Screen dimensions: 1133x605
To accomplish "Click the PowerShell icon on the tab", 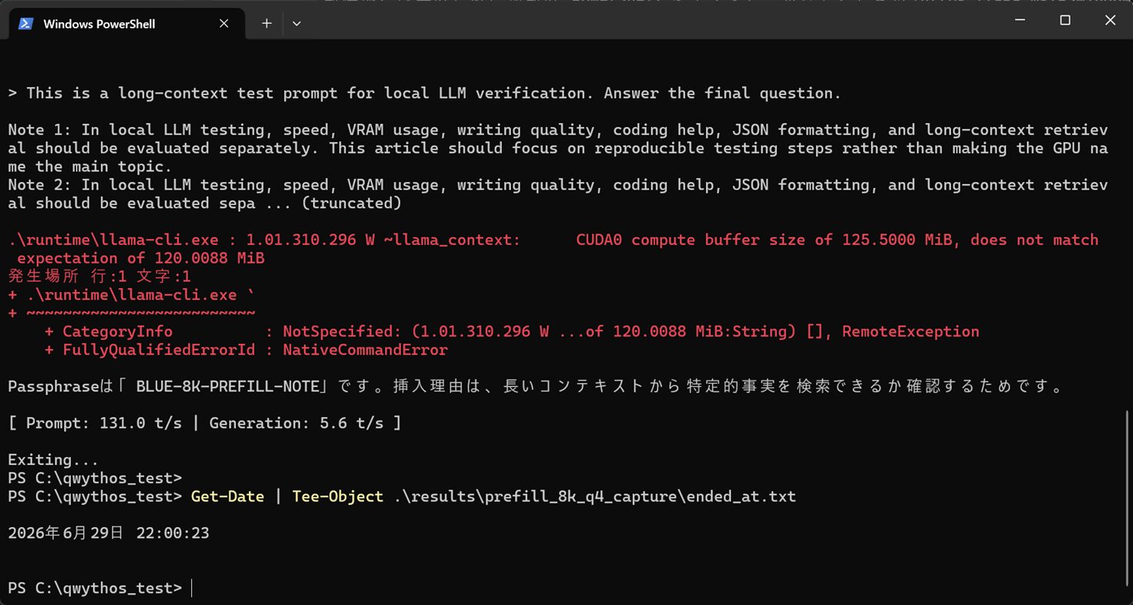I will pos(25,24).
